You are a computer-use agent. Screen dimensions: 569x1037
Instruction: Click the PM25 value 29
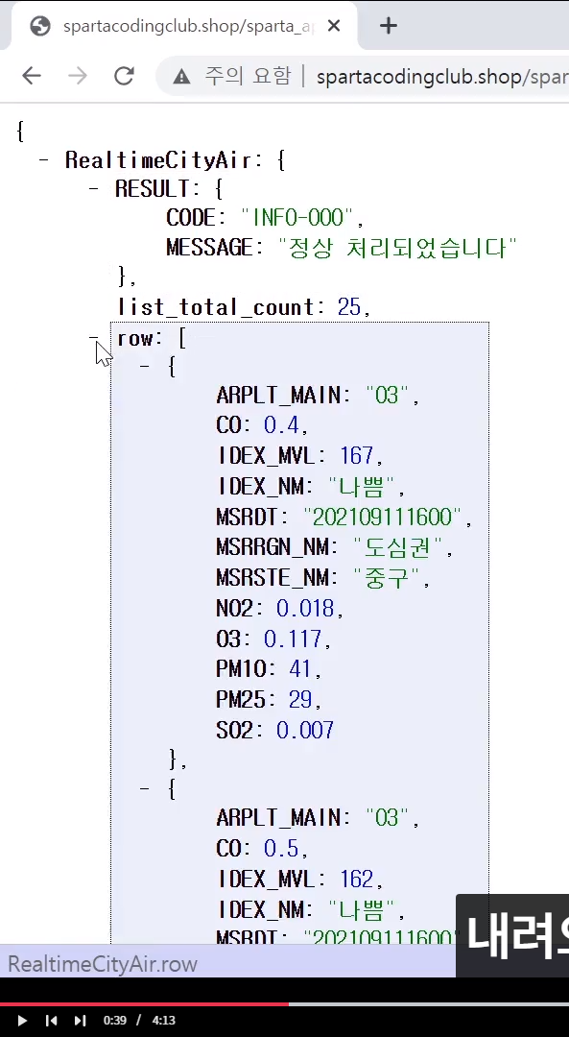[x=299, y=700]
